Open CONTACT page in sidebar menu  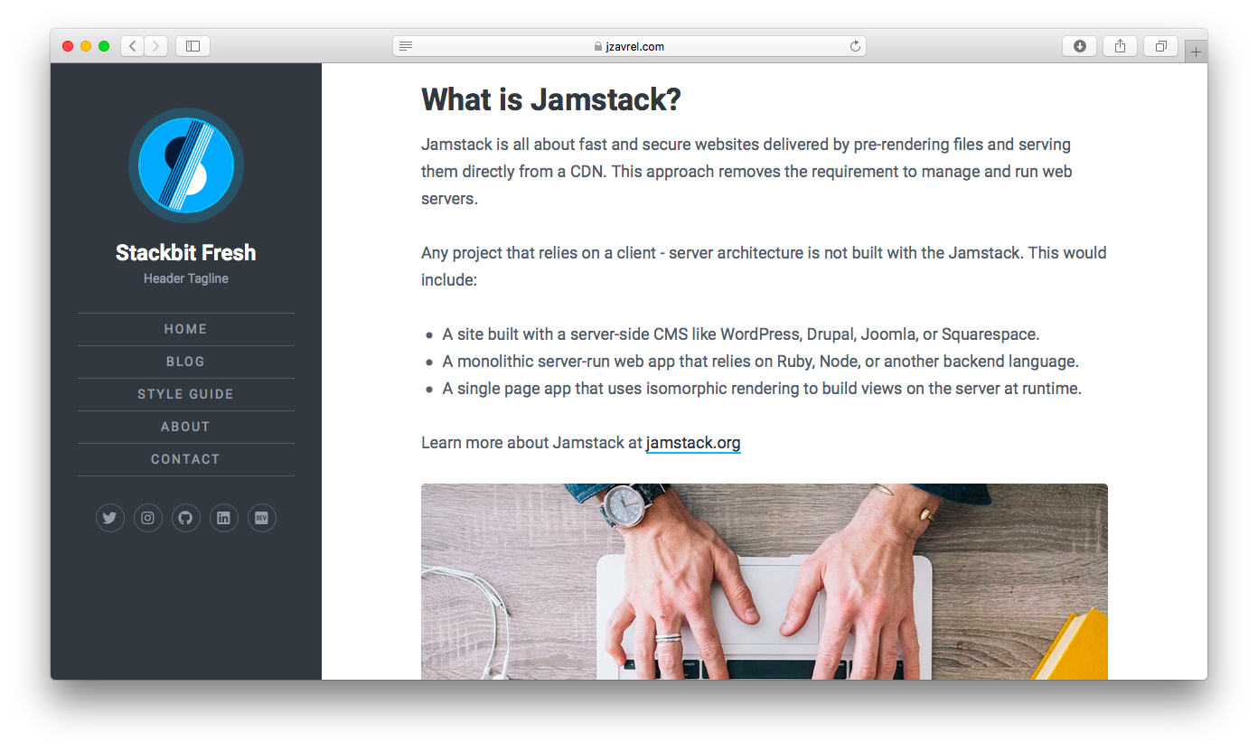pyautogui.click(x=186, y=459)
